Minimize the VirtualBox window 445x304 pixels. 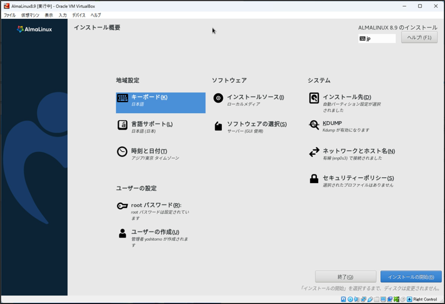[x=405, y=6]
